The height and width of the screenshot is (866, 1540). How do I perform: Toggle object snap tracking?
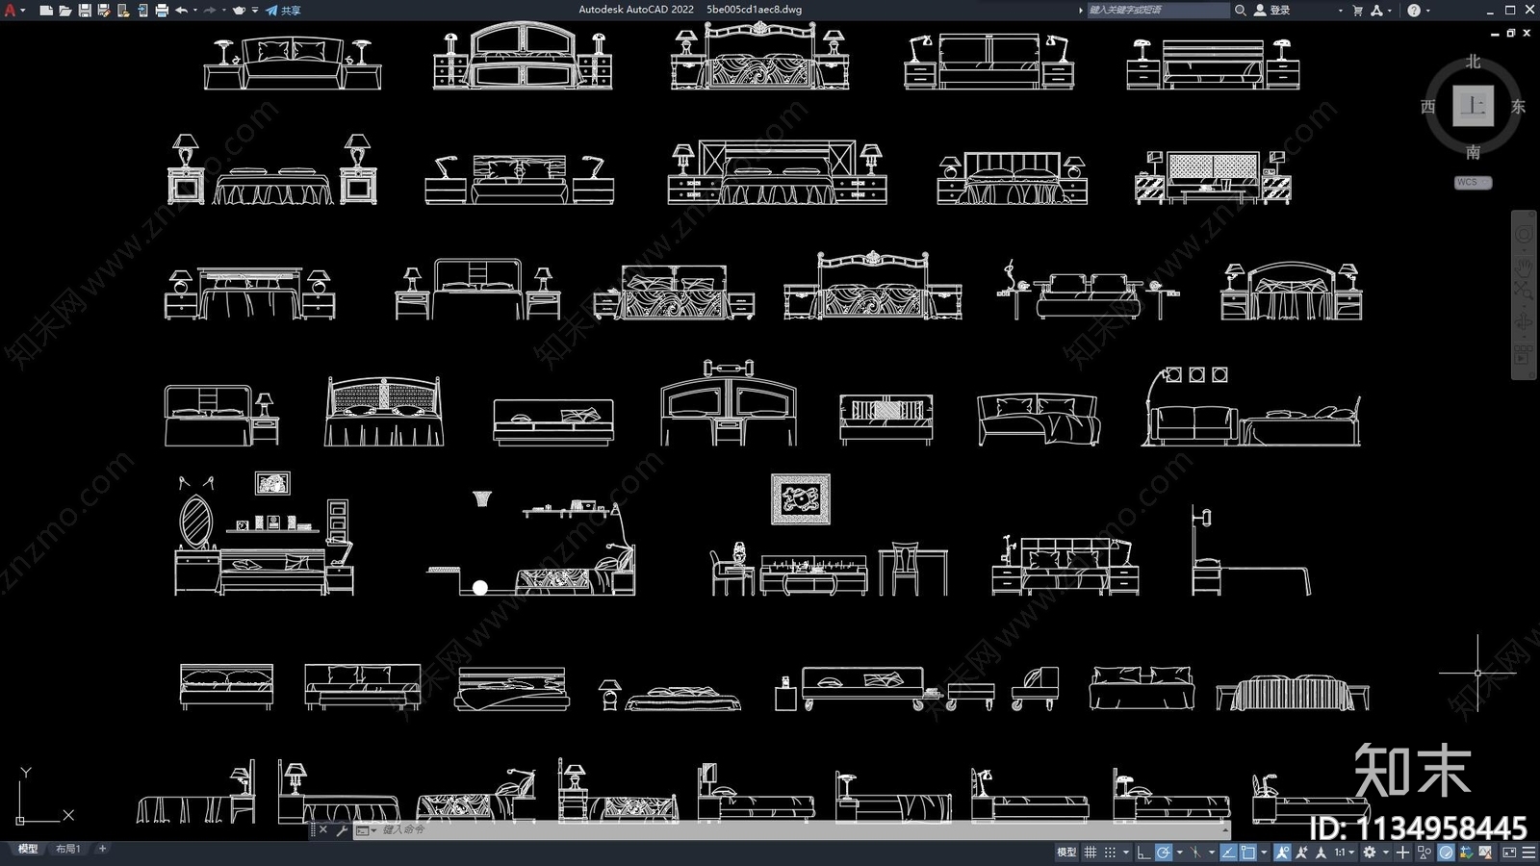[x=1228, y=852]
